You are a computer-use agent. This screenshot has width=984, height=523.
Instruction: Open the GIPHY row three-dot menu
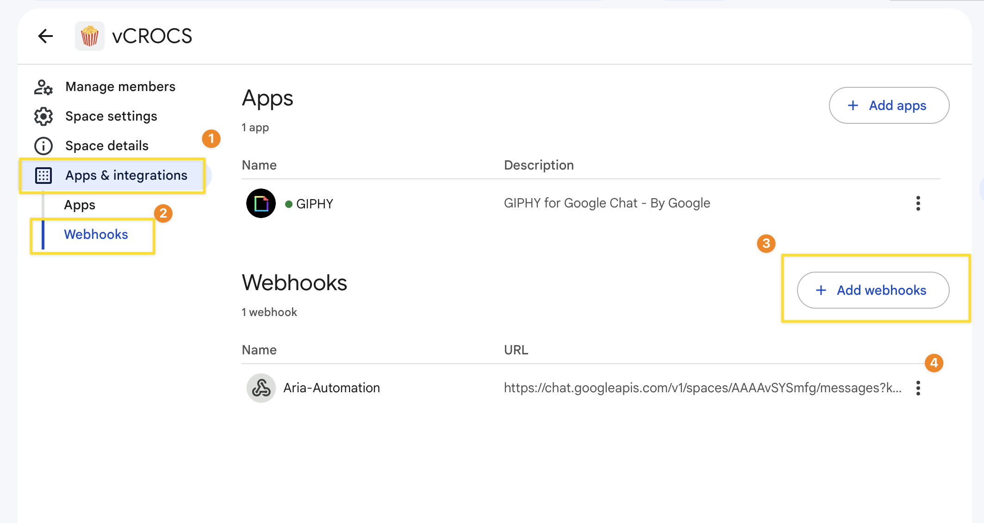click(918, 203)
